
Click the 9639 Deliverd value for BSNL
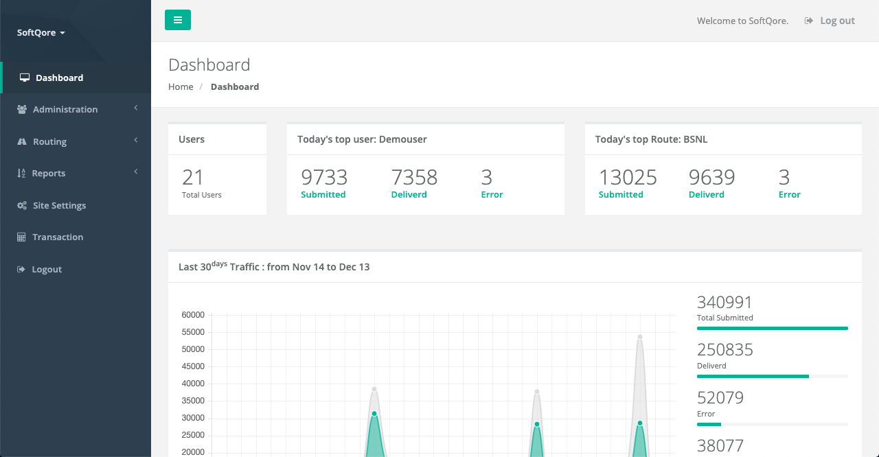click(x=712, y=178)
